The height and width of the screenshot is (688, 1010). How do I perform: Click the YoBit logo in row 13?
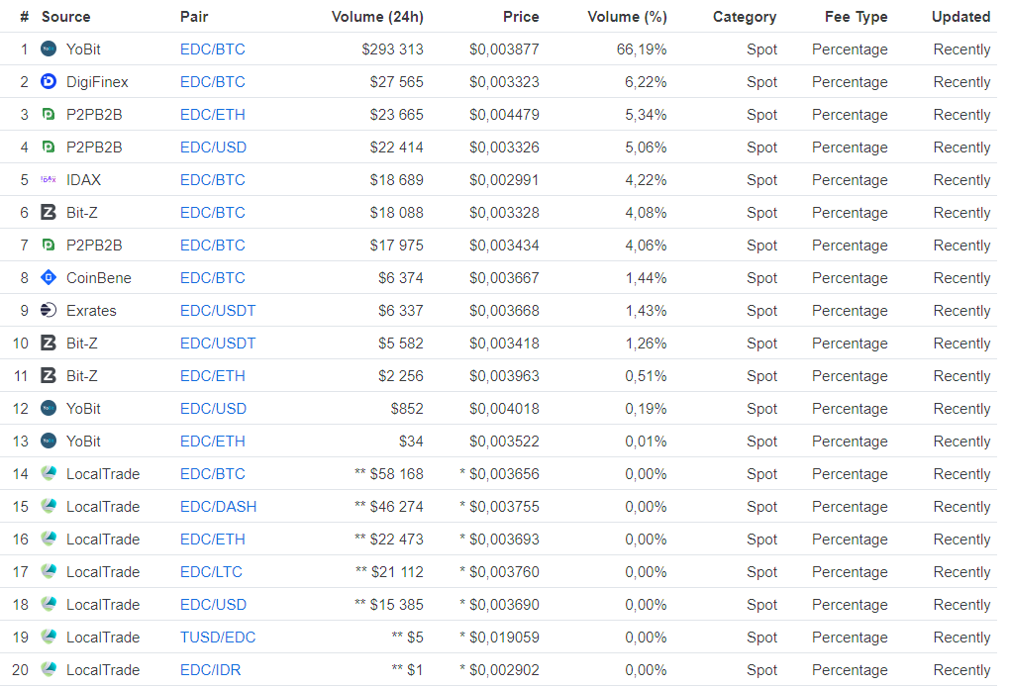tap(49, 442)
